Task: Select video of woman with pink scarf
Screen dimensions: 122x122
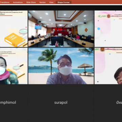Action: point(14,66)
